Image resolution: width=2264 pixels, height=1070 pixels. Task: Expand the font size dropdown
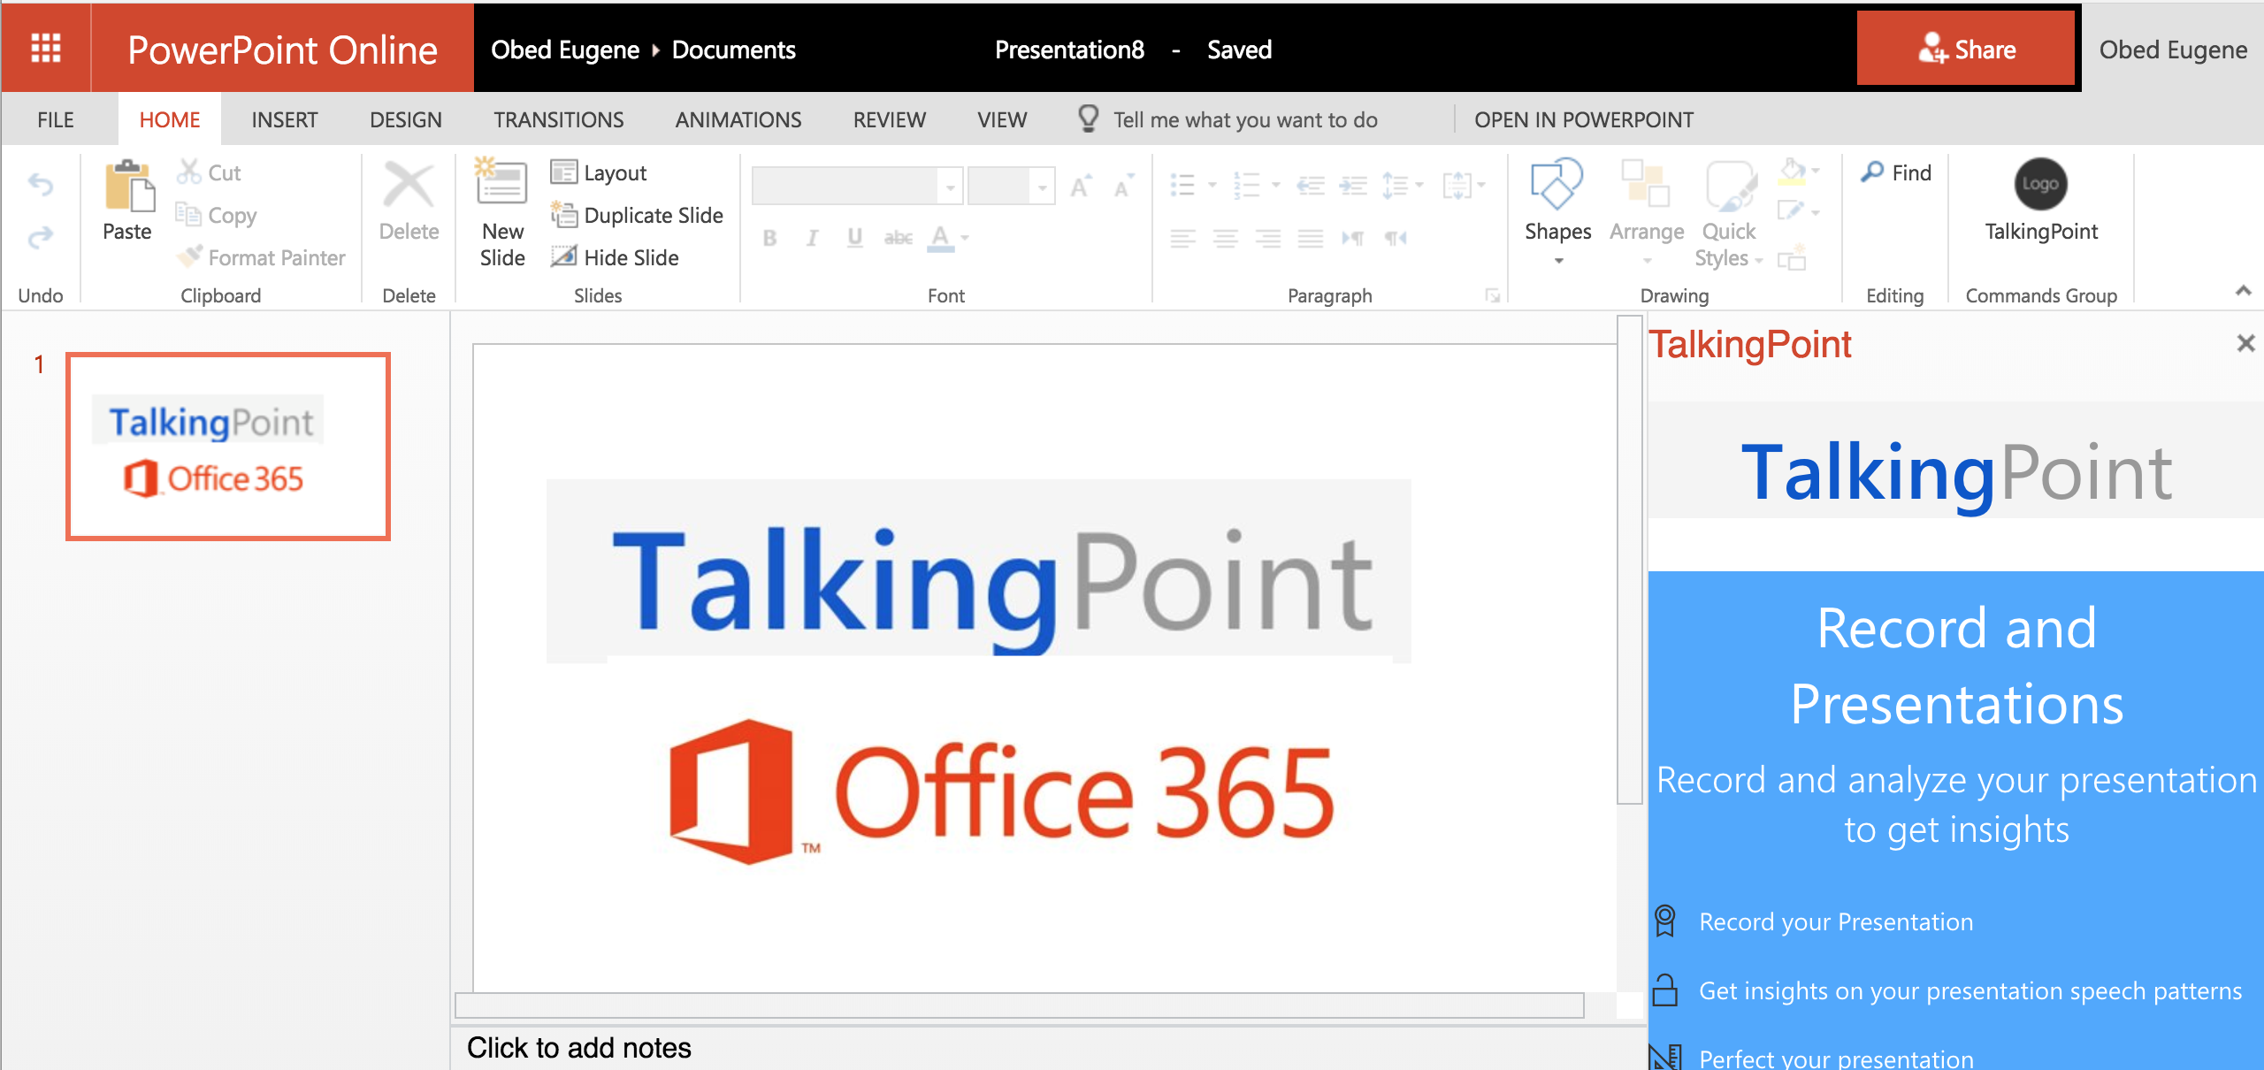[x=1043, y=187]
